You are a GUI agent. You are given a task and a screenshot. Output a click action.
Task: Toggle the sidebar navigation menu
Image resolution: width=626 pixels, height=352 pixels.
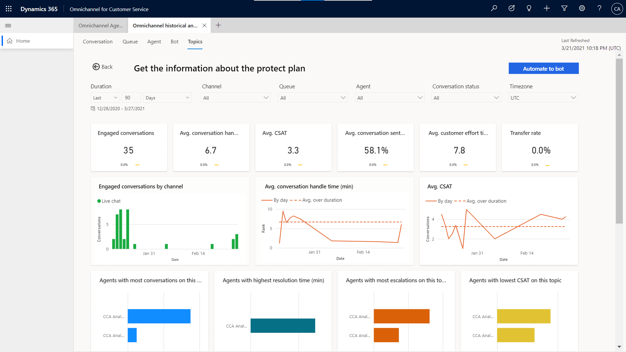8,25
